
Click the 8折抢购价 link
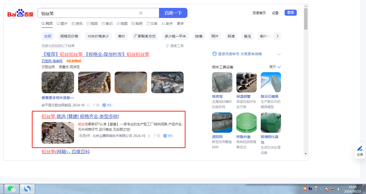coord(74,61)
